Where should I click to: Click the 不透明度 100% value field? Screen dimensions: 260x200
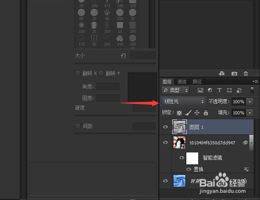pyautogui.click(x=239, y=102)
